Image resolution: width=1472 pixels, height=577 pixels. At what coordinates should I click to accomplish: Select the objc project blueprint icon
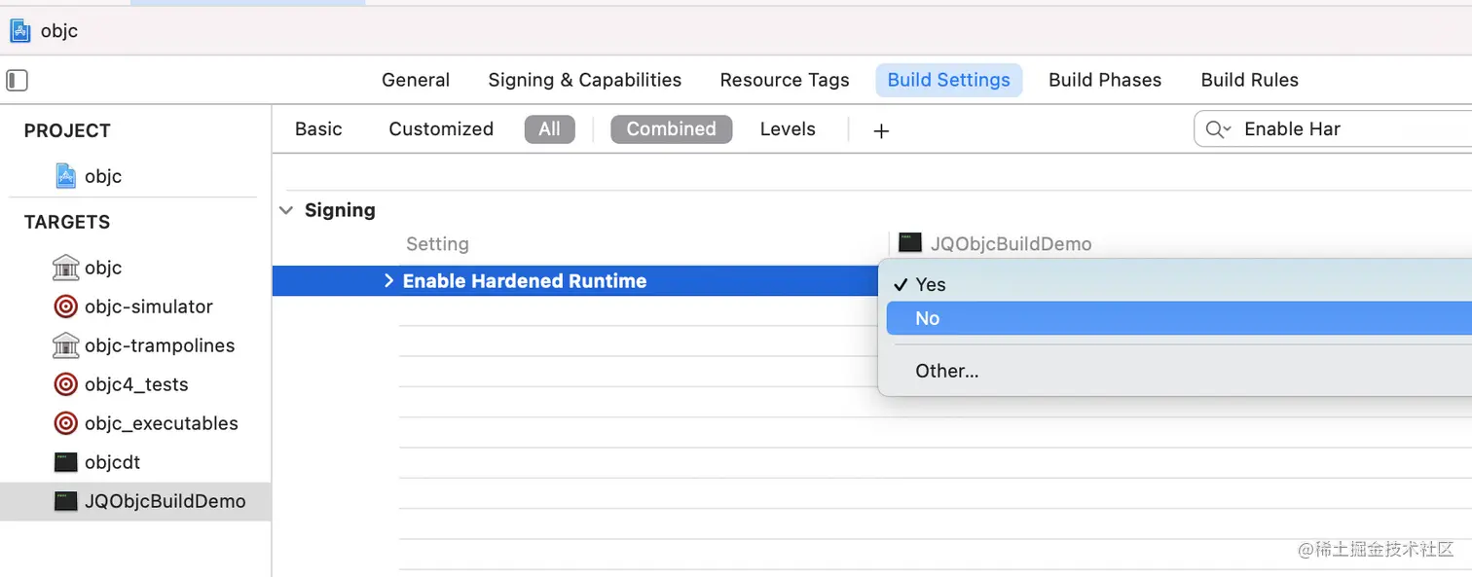click(65, 176)
